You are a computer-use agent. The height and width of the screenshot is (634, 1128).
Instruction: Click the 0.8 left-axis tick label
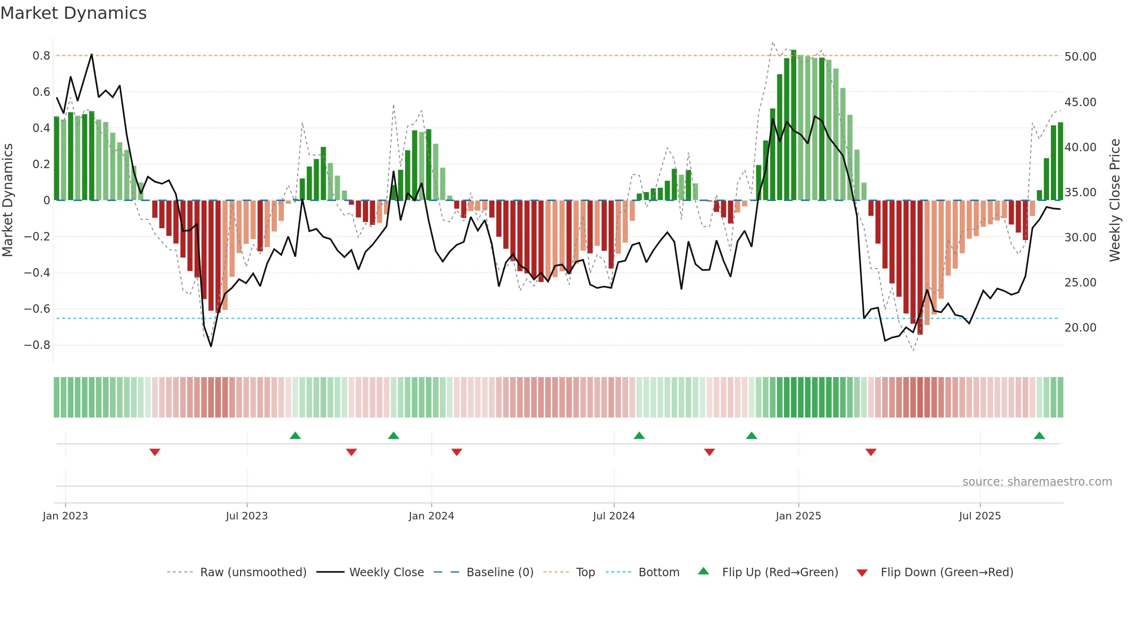tap(41, 56)
